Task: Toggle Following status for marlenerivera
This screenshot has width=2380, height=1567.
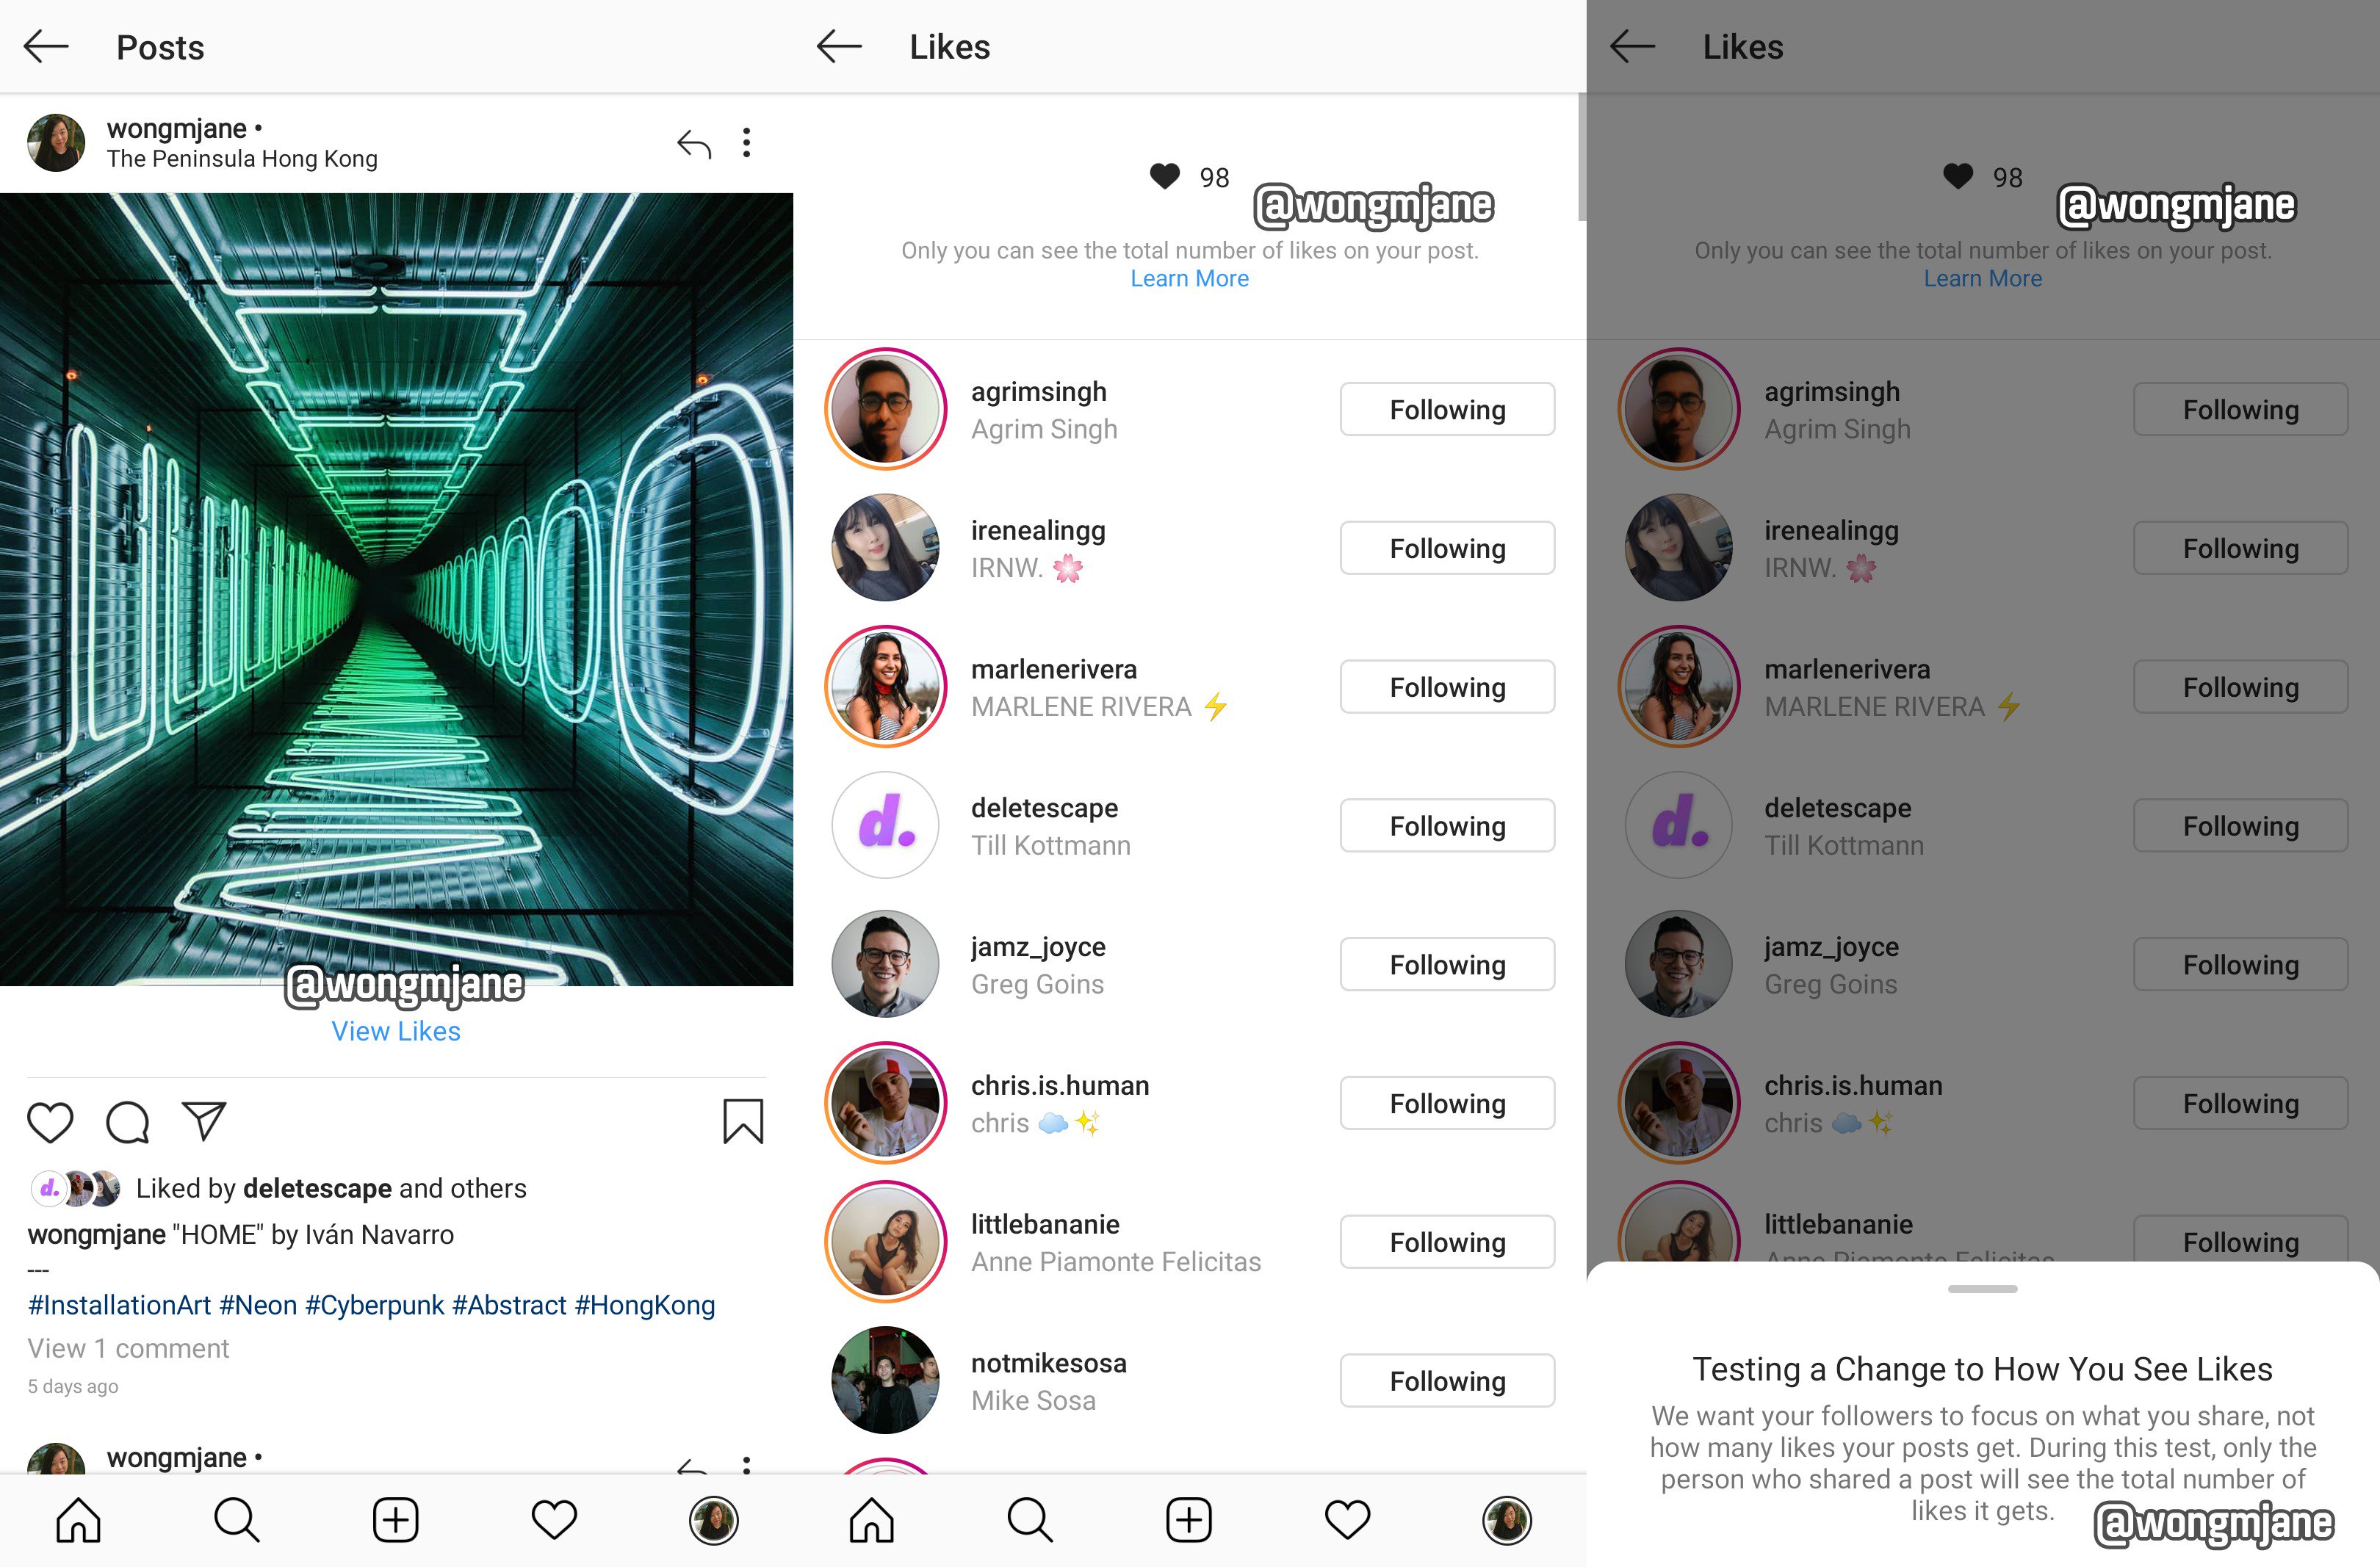Action: click(1448, 687)
